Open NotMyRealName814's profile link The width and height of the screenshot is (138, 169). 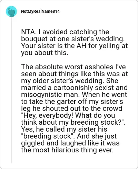pyautogui.click(x=40, y=11)
